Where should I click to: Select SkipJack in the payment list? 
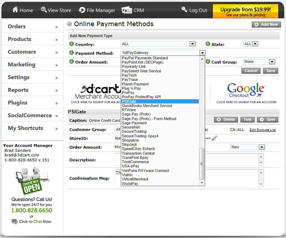pos(160,144)
